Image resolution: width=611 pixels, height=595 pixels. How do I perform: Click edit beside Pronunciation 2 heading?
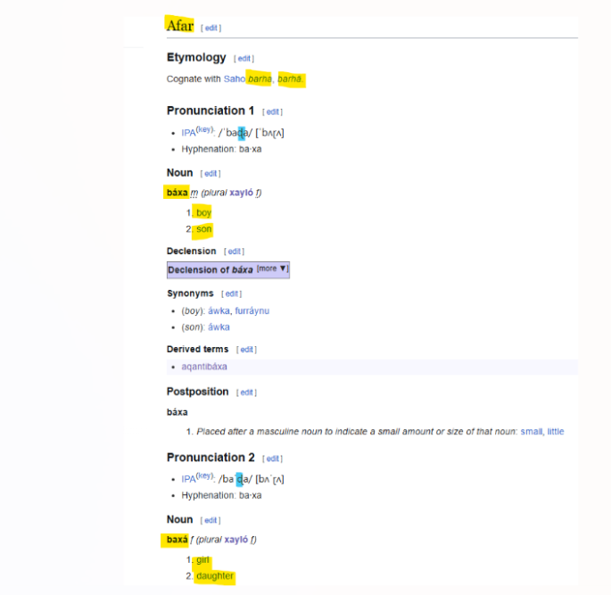[273, 459]
